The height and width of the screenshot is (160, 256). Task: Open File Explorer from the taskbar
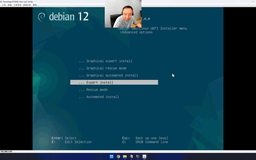(x=125, y=156)
